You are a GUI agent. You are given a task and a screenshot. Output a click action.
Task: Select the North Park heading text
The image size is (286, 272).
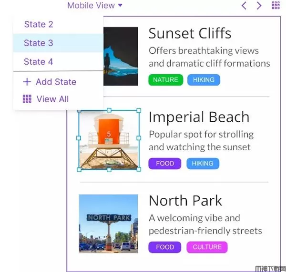[185, 201]
